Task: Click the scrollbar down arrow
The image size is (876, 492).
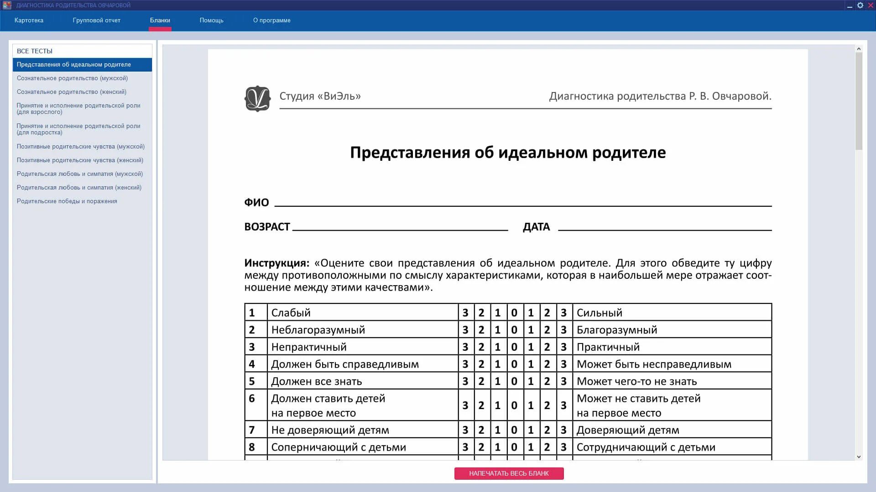Action: pyautogui.click(x=859, y=456)
